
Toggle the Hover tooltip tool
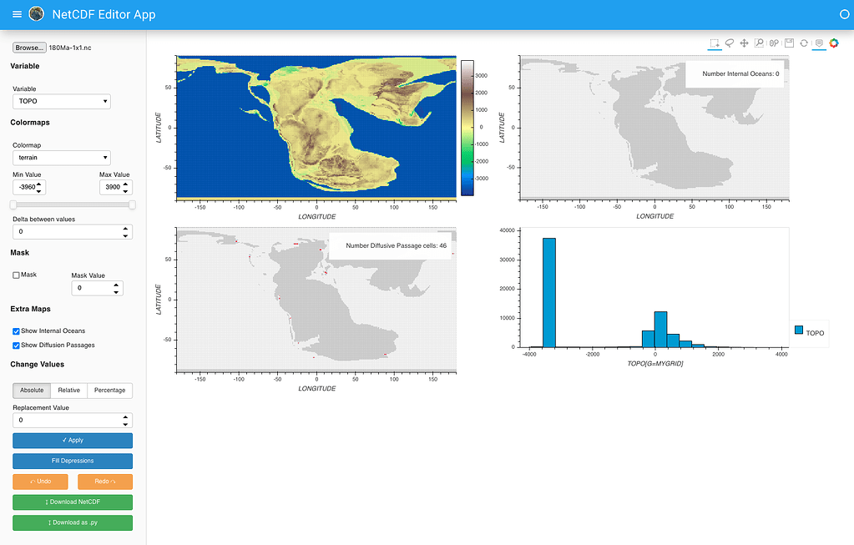tap(819, 43)
